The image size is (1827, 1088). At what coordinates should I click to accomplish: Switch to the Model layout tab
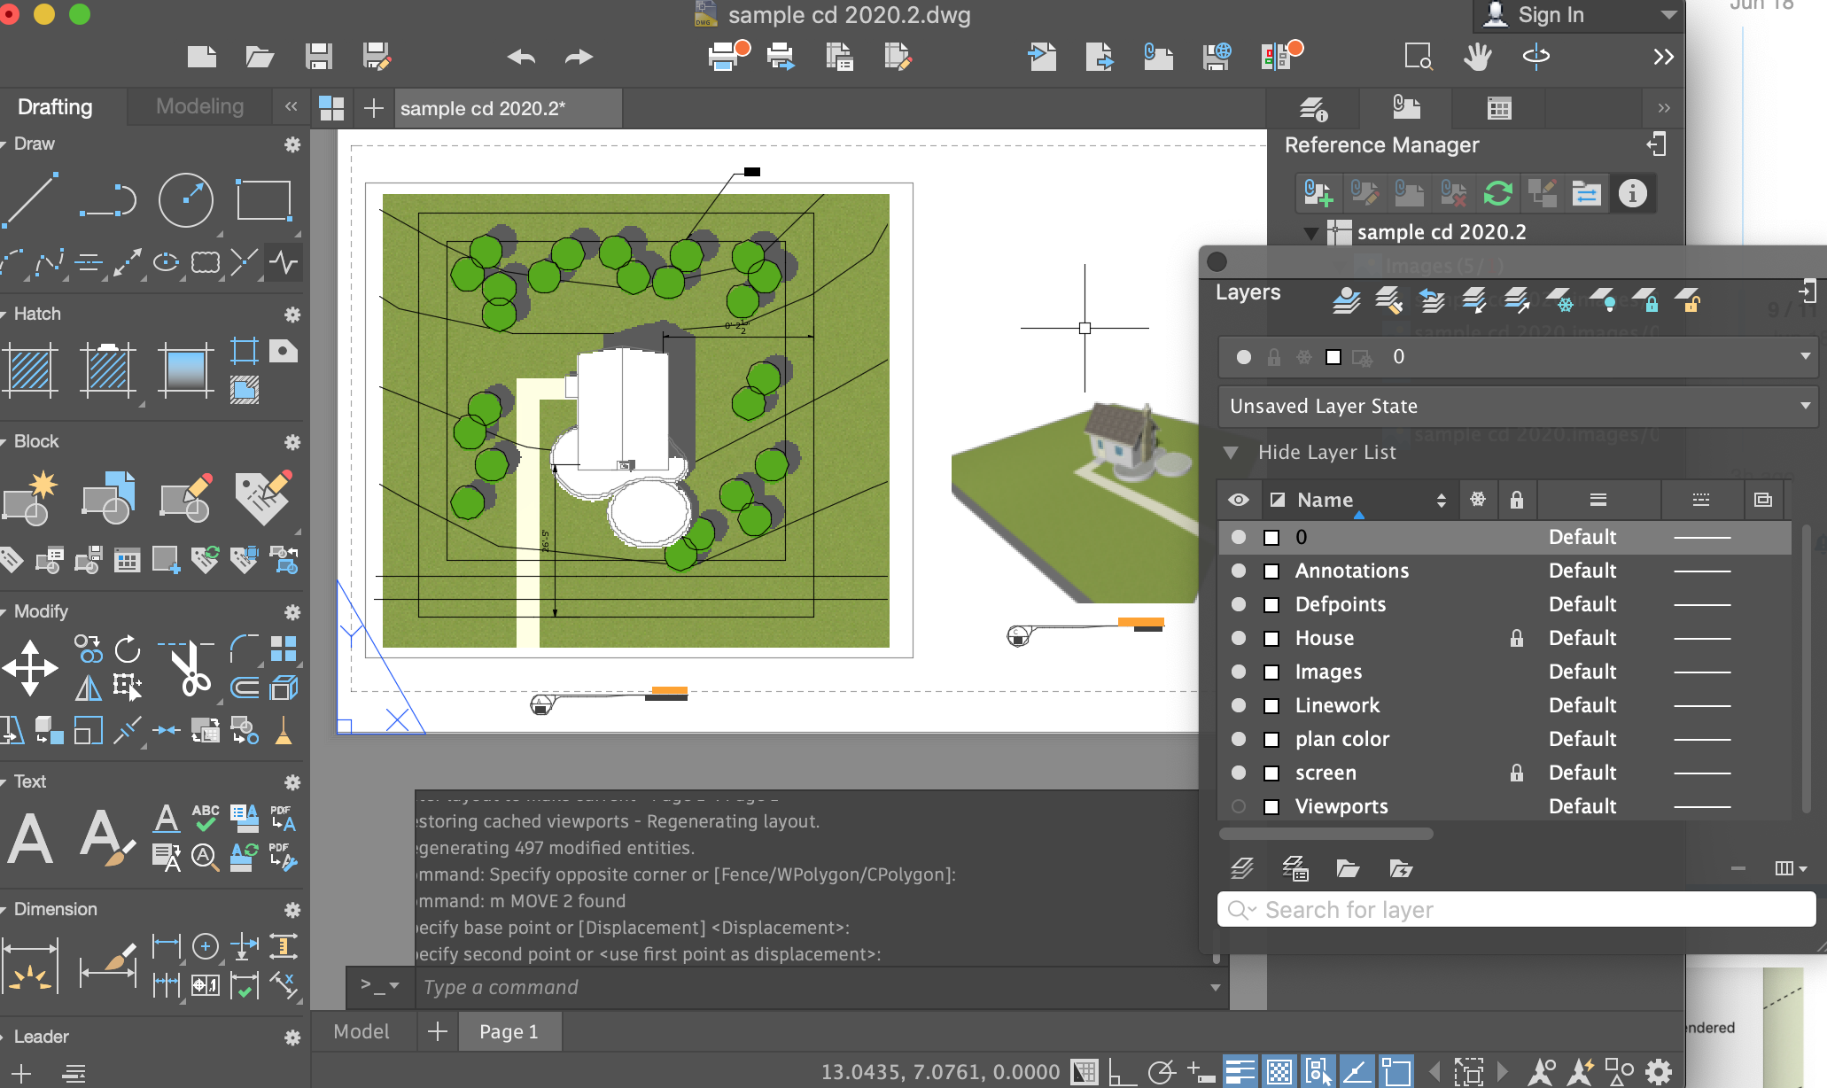362,1031
